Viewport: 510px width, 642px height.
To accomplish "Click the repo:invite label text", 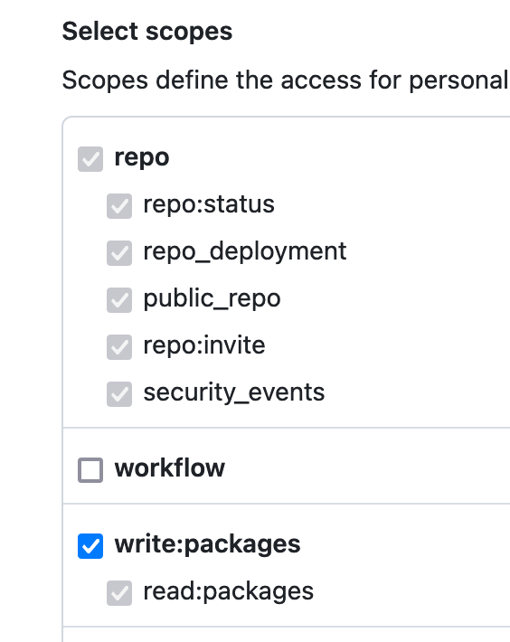I will pyautogui.click(x=204, y=345).
